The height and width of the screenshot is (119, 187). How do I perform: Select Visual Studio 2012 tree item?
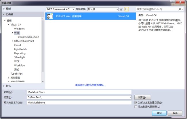(28, 37)
